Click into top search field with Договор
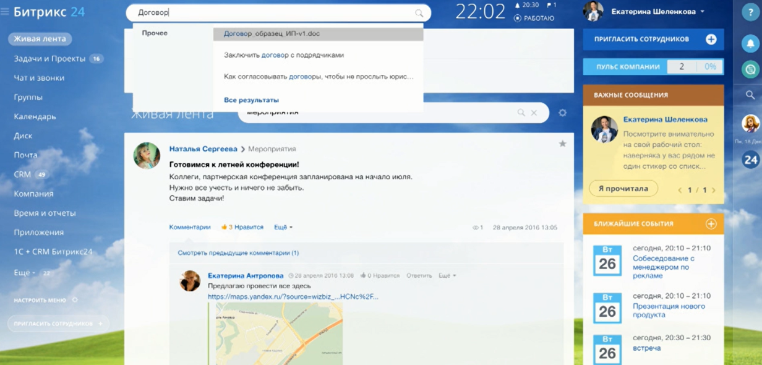762x365 pixels. click(278, 12)
